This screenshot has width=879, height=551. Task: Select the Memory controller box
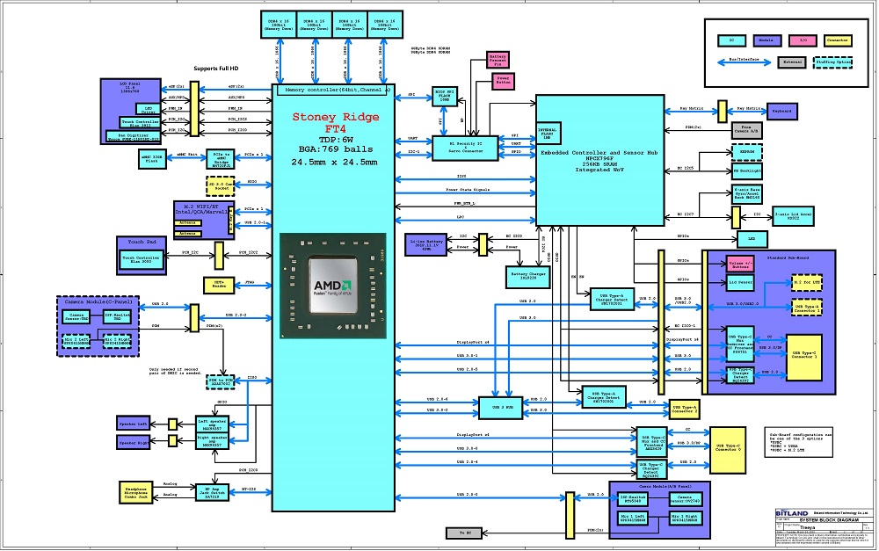click(x=334, y=90)
